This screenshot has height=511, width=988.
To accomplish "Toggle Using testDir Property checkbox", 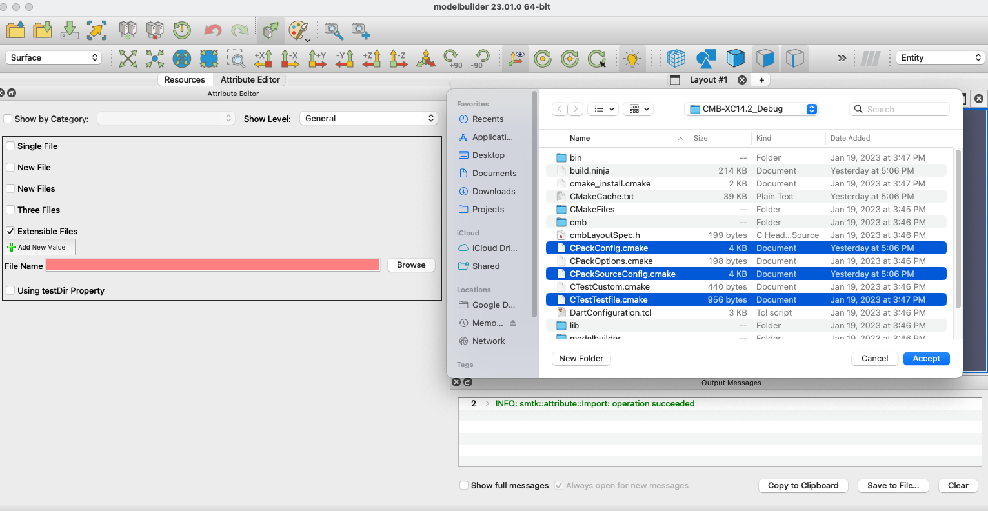I will click(10, 290).
